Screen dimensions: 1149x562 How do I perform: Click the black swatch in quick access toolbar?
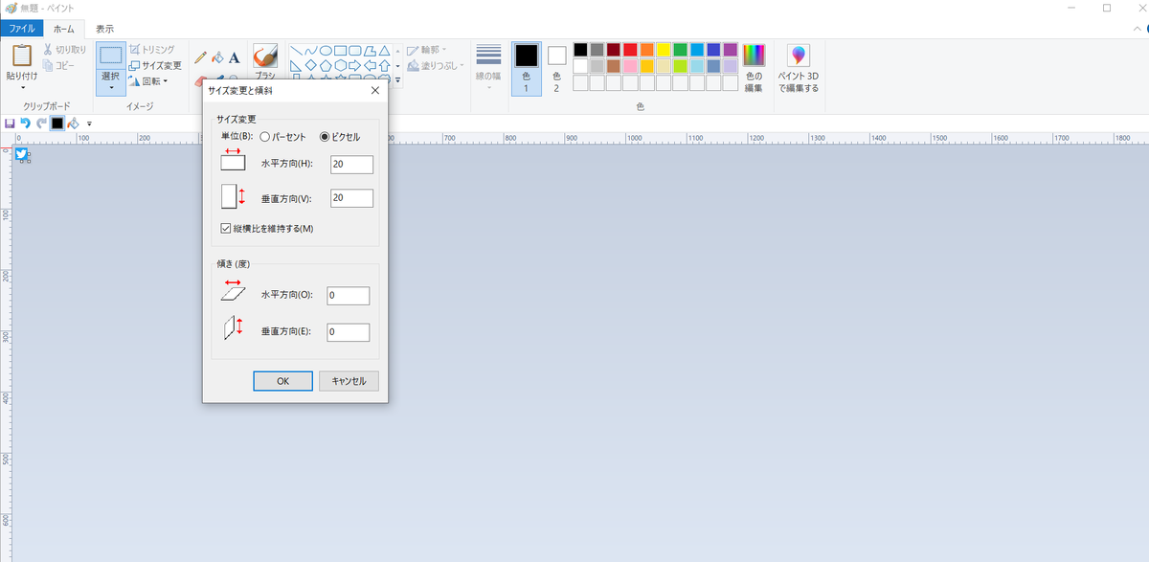[57, 123]
